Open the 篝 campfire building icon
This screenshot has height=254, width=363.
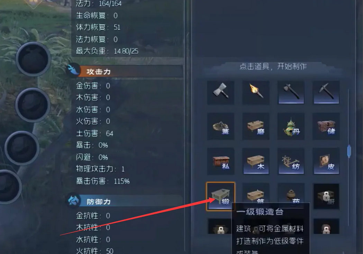(221, 126)
